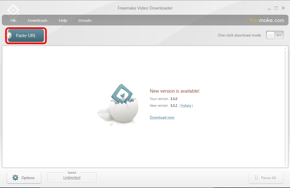This screenshot has height=188, width=290.
Task: Open the Help menu
Action: [x=63, y=20]
